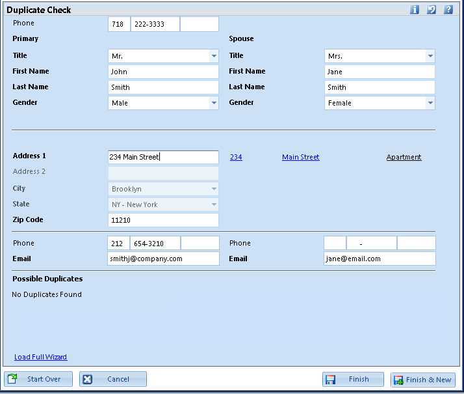Click top phone area code 718
Image resolution: width=464 pixels, height=394 pixels.
119,24
